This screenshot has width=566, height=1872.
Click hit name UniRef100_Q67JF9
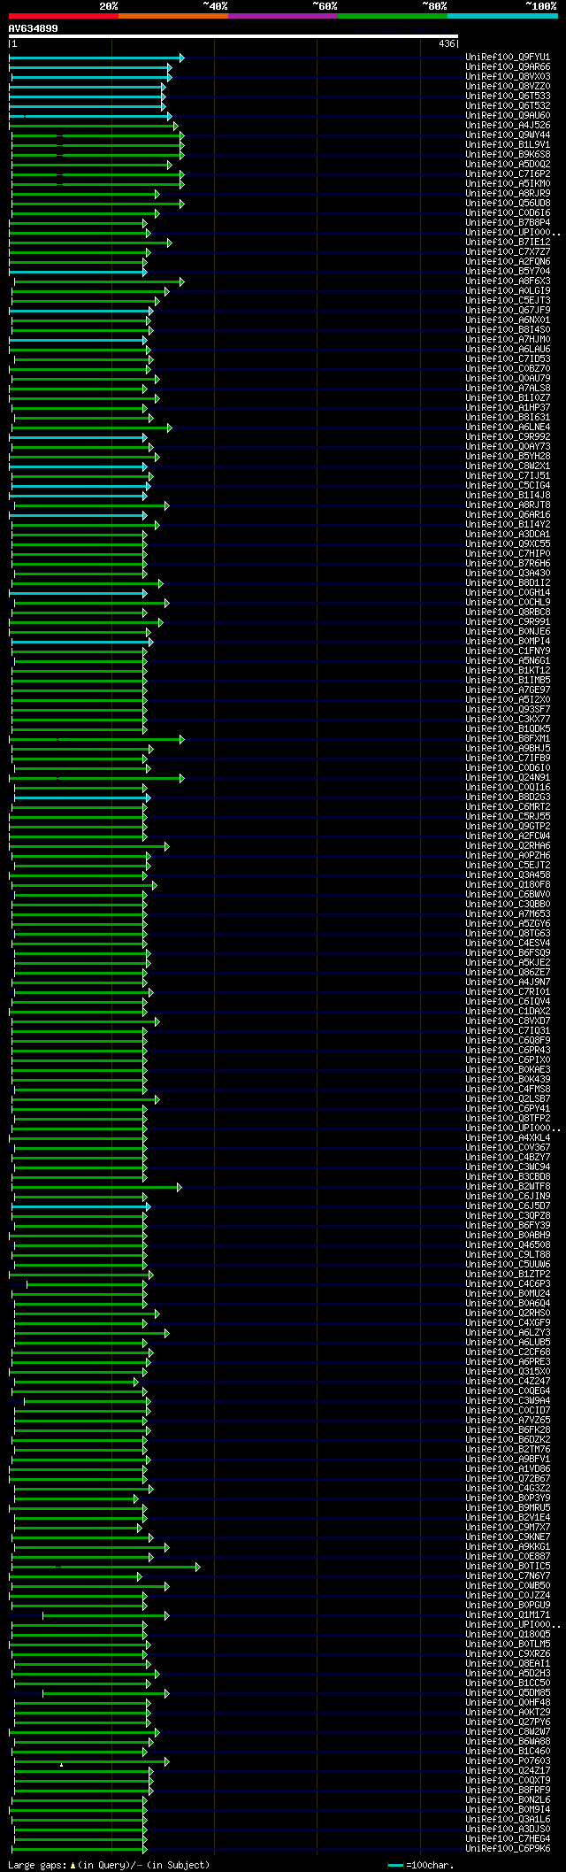coord(508,311)
